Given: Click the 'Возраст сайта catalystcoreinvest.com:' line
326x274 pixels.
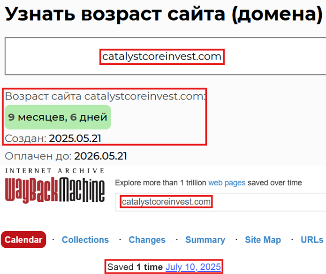Looking at the screenshot, I should [x=105, y=96].
